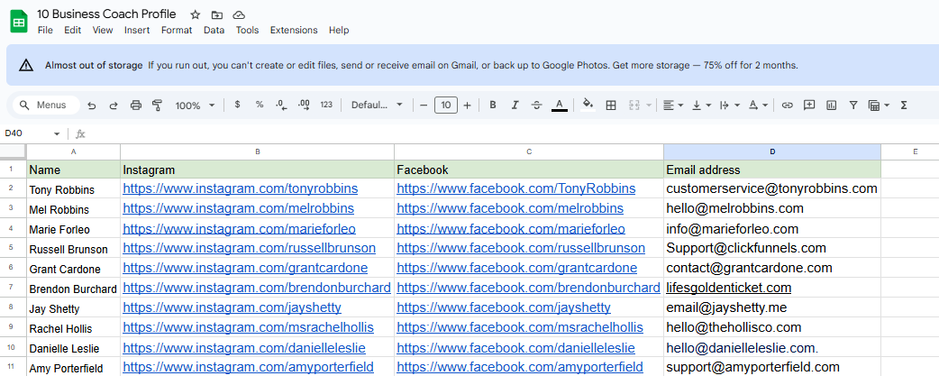Viewport: 939px width, 376px height.
Task: Decrease decimal places
Action: (x=281, y=105)
